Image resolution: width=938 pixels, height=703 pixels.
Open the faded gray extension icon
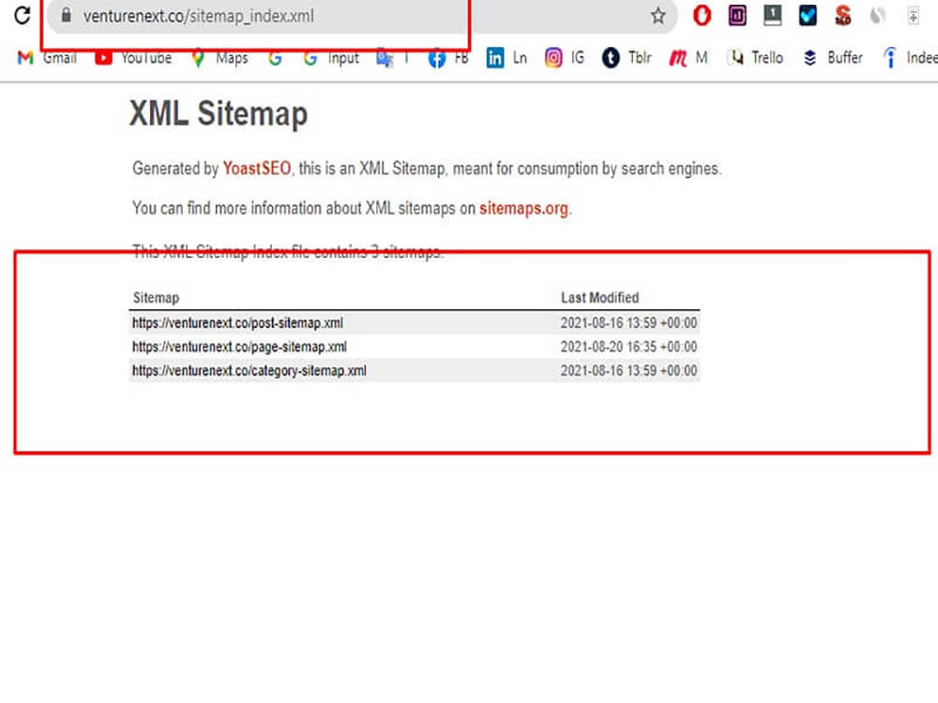878,16
